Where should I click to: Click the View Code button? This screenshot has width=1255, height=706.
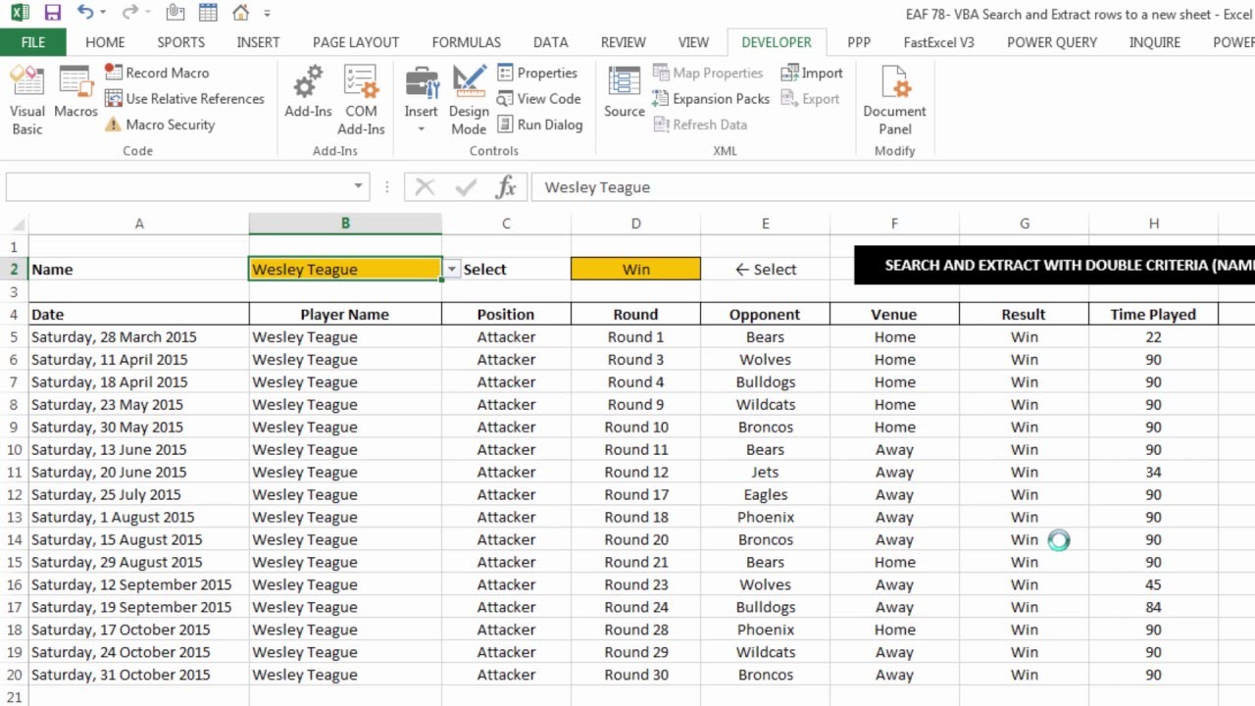[x=538, y=98]
